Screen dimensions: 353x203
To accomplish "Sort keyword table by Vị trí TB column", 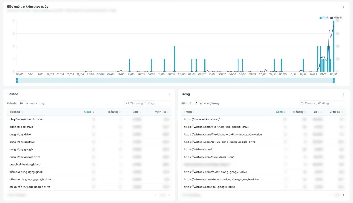I will click(162, 112).
